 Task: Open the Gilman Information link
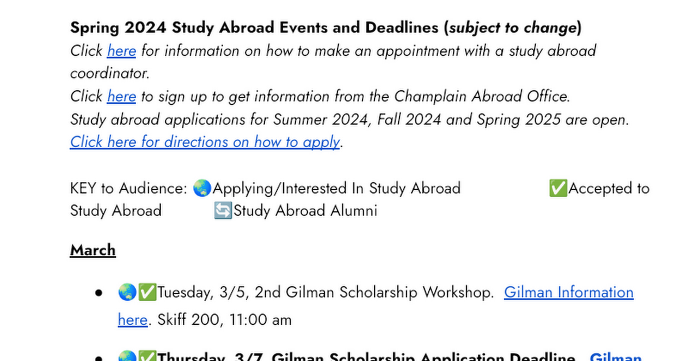568,292
